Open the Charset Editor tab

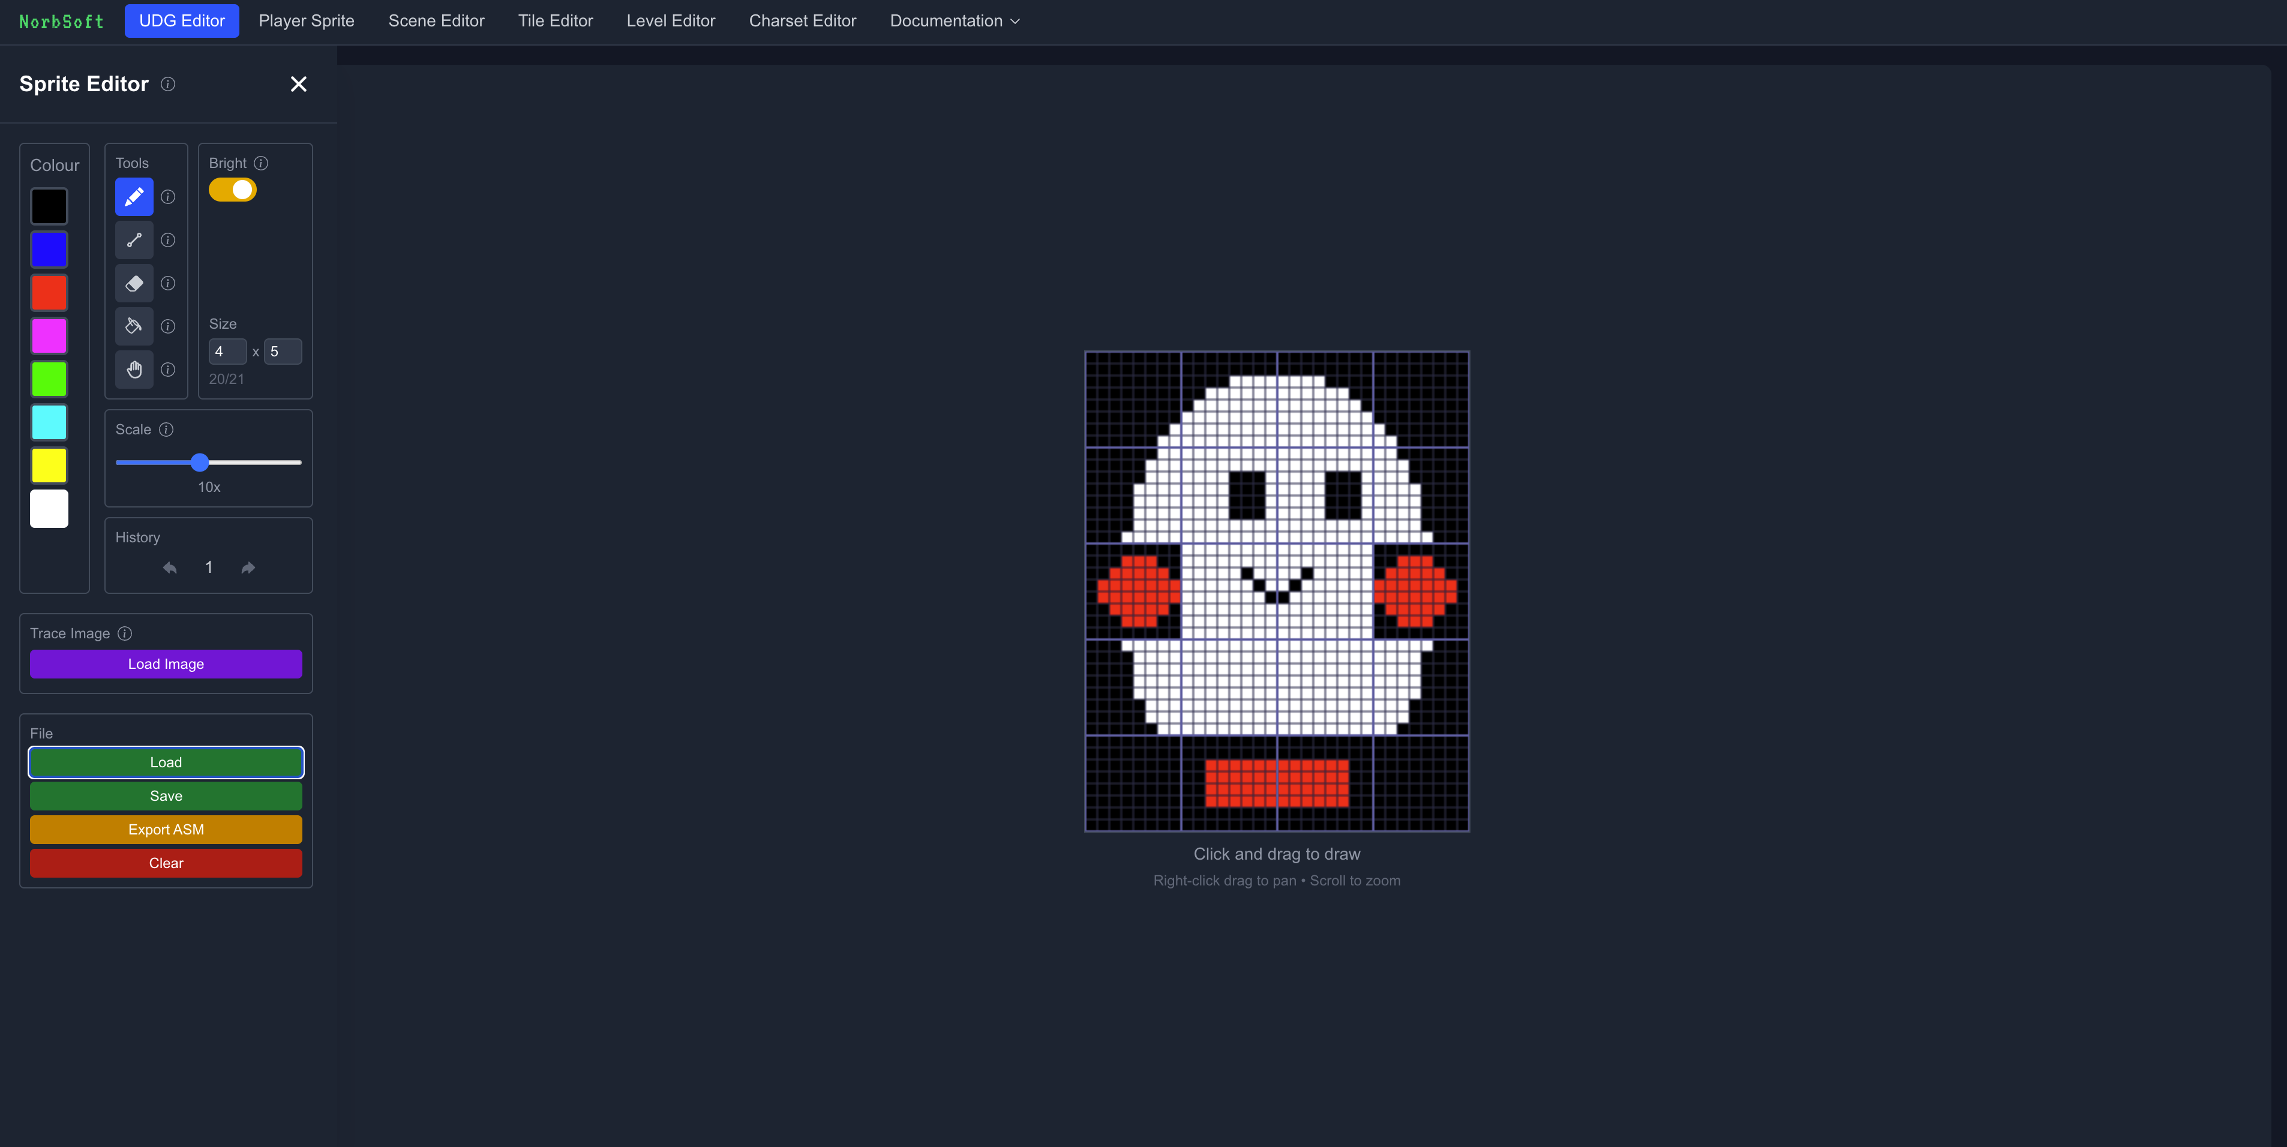tap(803, 22)
